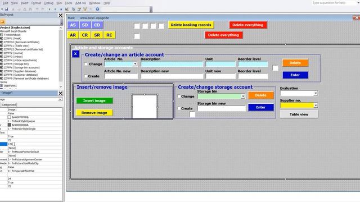Click the Storage bin new input field
The image size is (360, 202).
pyautogui.click(x=222, y=108)
